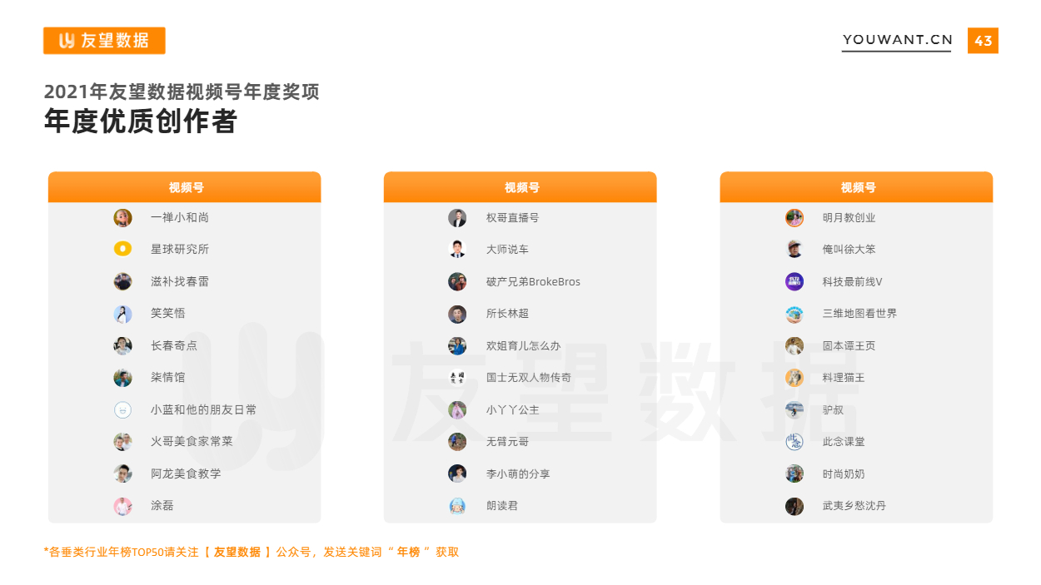Select the 破产兄弟BrokeBros name text
The height and width of the screenshot is (585, 1041).
coord(534,282)
